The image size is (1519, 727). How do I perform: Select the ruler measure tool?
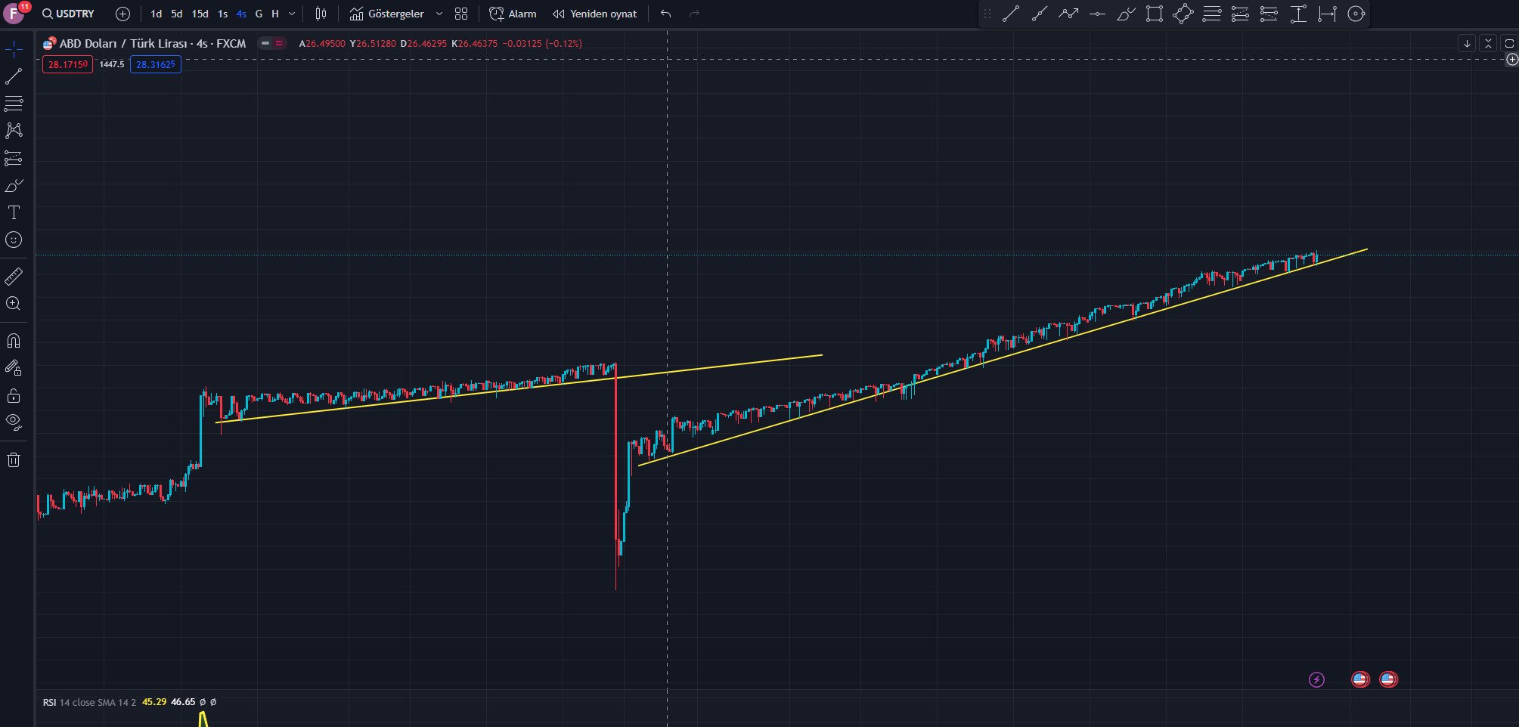[x=14, y=277]
